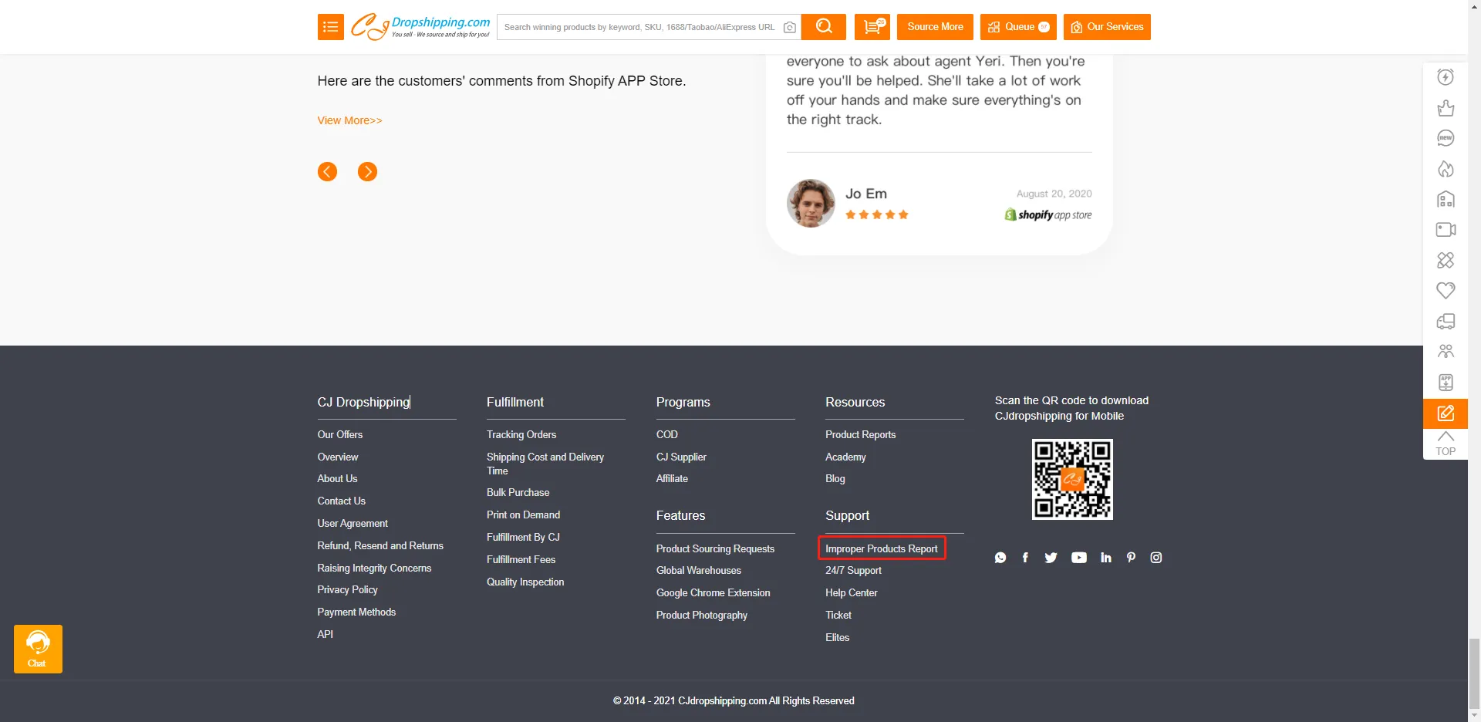
Task: Click the camera image search icon
Action: click(789, 28)
